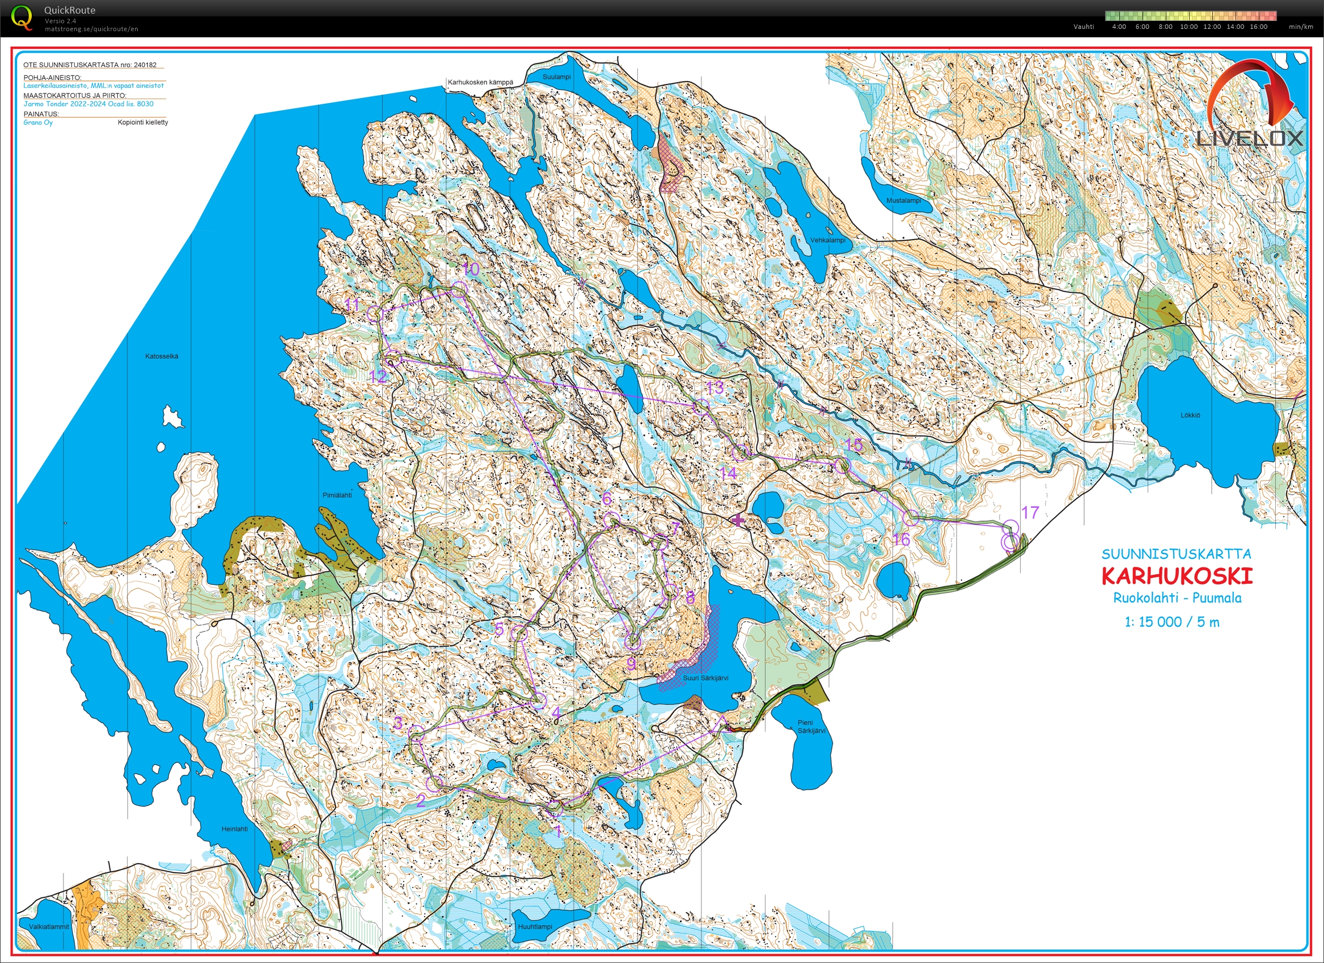Select control circle number 17
The image size is (1324, 963).
(1010, 527)
